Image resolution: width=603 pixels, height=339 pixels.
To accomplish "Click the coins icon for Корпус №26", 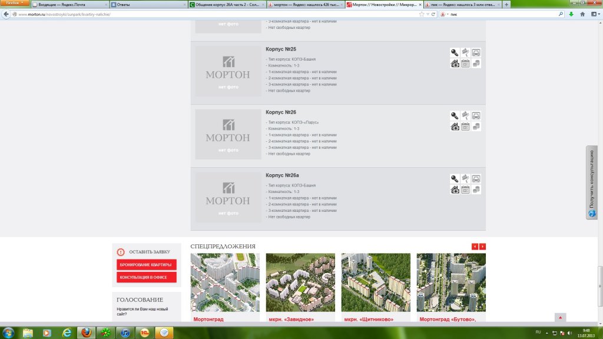I will tap(476, 127).
